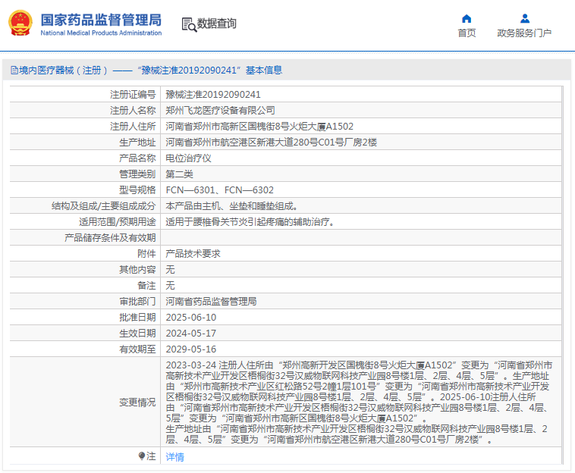Click 郑州飞龙医疗设备有限公司 value
Screen dimensions: 575x473
221,110
